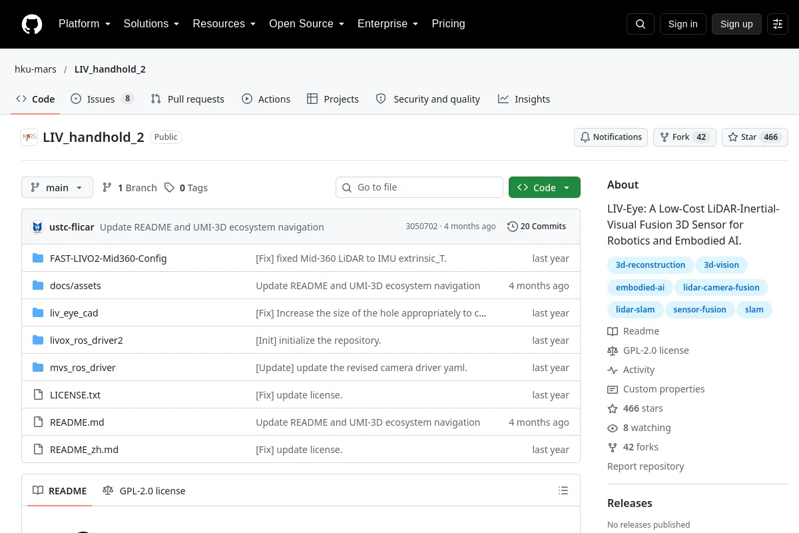Viewport: 799px width, 533px height.
Task: Expand the Resources menu
Action: pyautogui.click(x=224, y=24)
